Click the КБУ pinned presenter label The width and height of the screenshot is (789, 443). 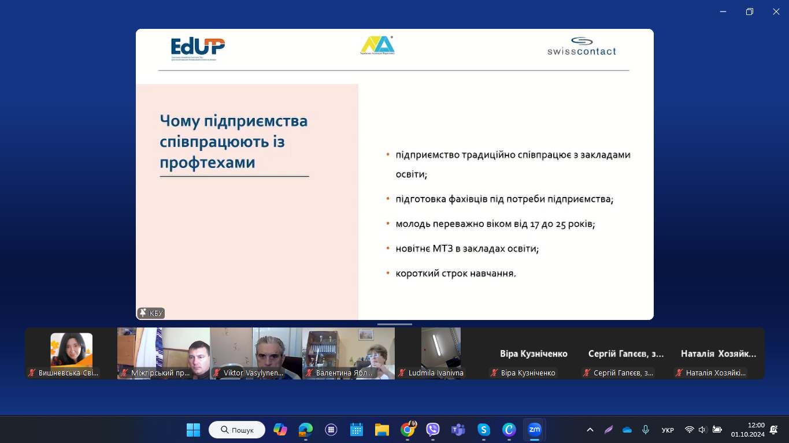point(151,313)
